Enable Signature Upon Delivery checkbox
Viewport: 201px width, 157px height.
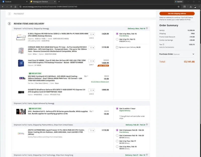pyautogui.click(x=117, y=47)
